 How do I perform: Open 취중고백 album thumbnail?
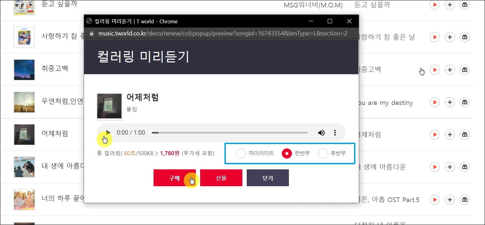pyautogui.click(x=24, y=69)
